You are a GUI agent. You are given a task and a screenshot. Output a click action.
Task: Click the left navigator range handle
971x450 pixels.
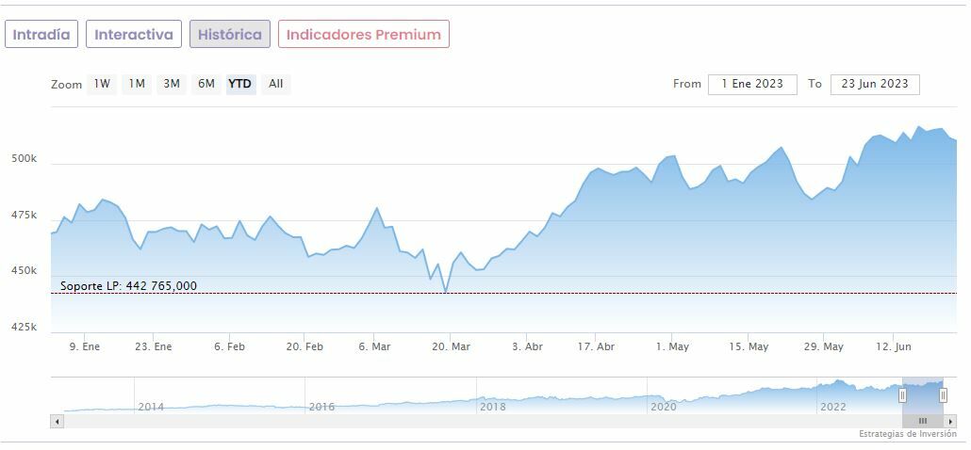click(902, 395)
